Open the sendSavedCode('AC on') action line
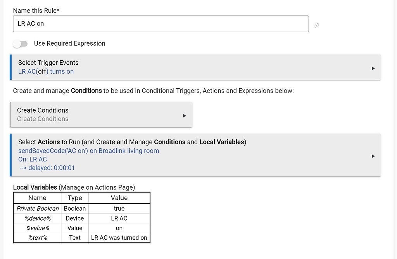Viewport: 397px width, 259px height. 88,151
